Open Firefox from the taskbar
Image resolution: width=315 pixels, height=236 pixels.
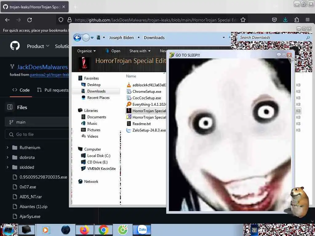pyautogui.click(x=84, y=230)
